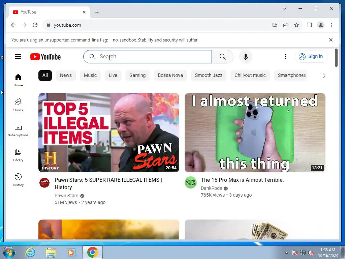345x259 pixels.
Task: Open Library from sidebar
Action: point(18,155)
